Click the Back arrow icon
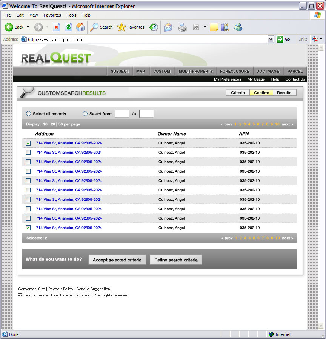Viewport: 326px width, 339px height. [x=9, y=27]
